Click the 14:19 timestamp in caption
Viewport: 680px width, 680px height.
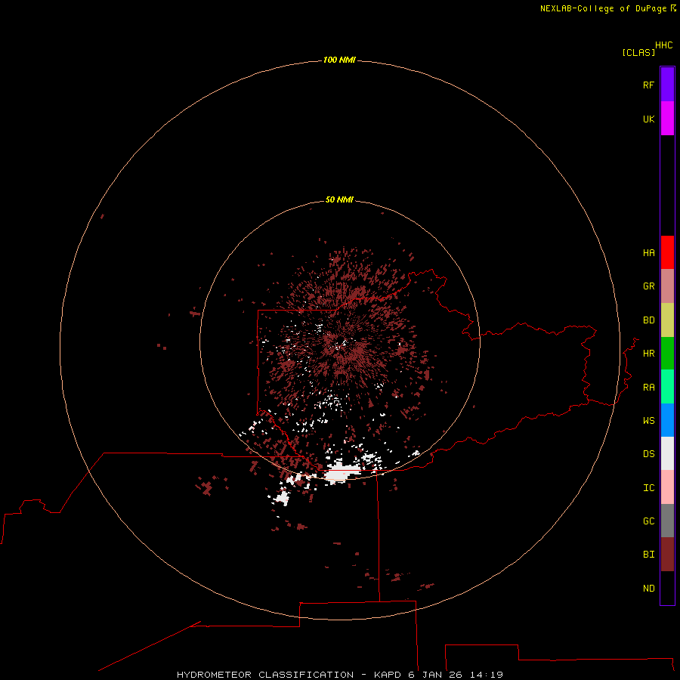(x=486, y=675)
